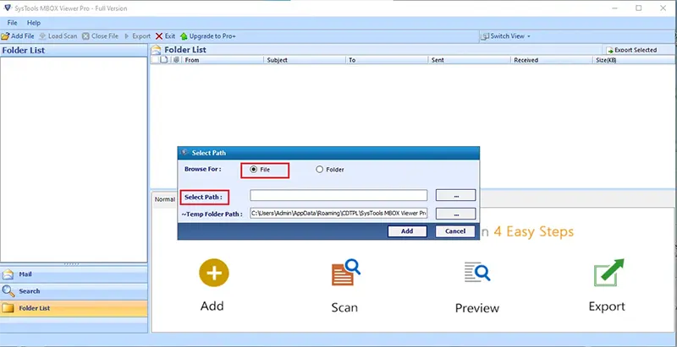Sort by the To column header
677x347 pixels.
(x=388, y=60)
